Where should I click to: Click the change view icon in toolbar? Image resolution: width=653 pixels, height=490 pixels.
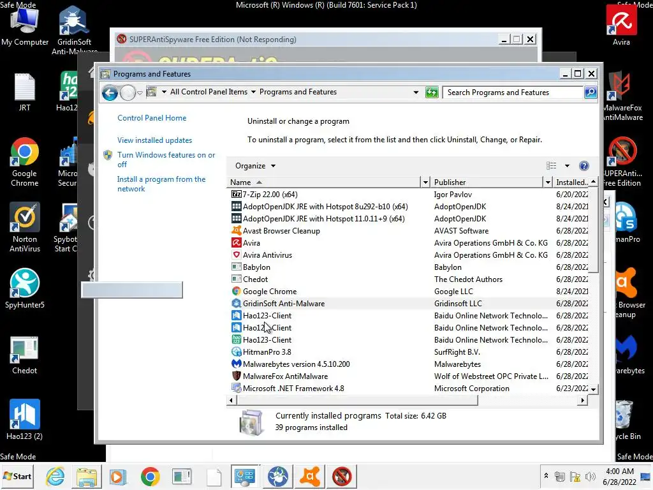(551, 166)
